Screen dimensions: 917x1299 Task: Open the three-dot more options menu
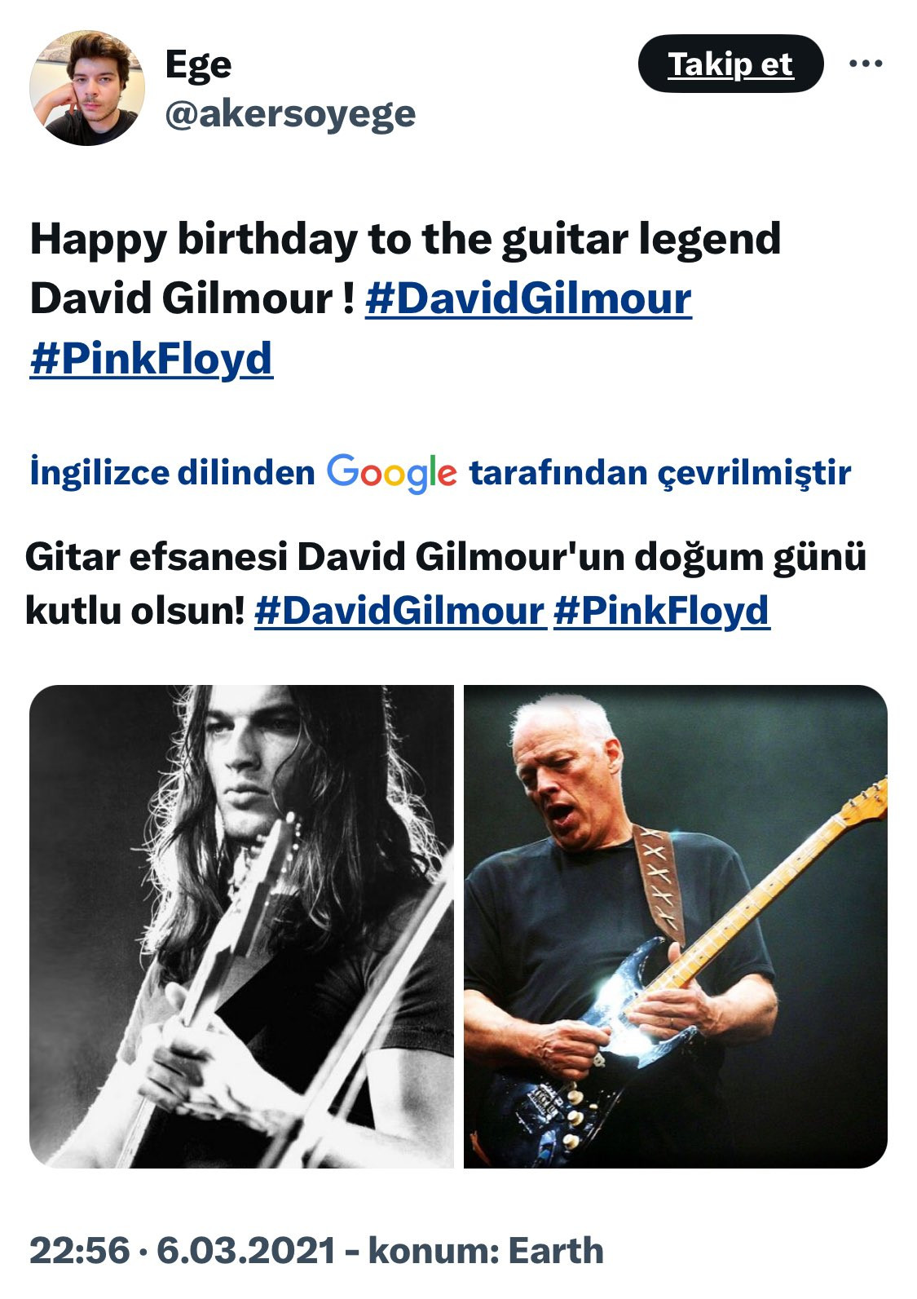(x=865, y=64)
